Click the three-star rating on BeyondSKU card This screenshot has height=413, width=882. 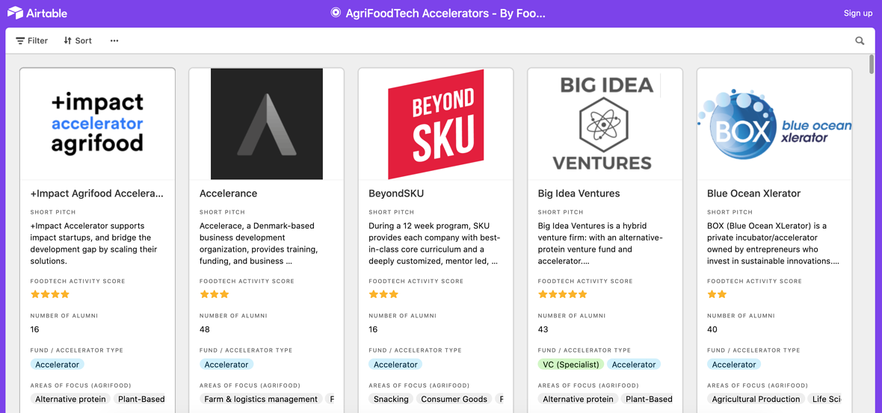[x=383, y=294]
